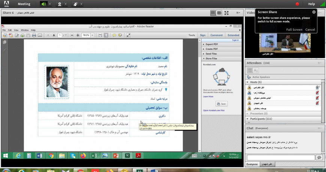Open the Window menu in Adobe Reader

click(x=25, y=30)
